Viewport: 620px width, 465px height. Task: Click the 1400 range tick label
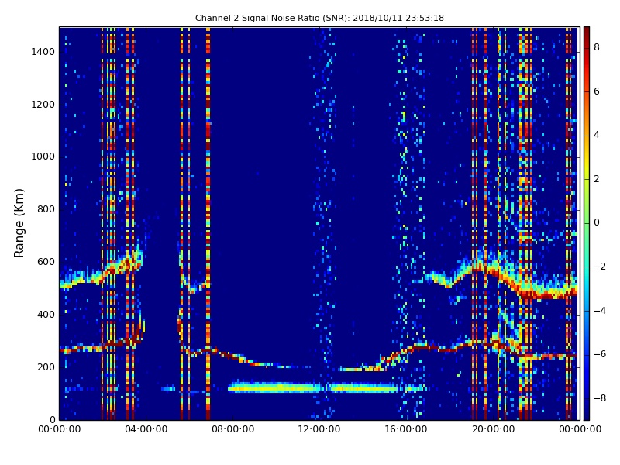pos(43,52)
